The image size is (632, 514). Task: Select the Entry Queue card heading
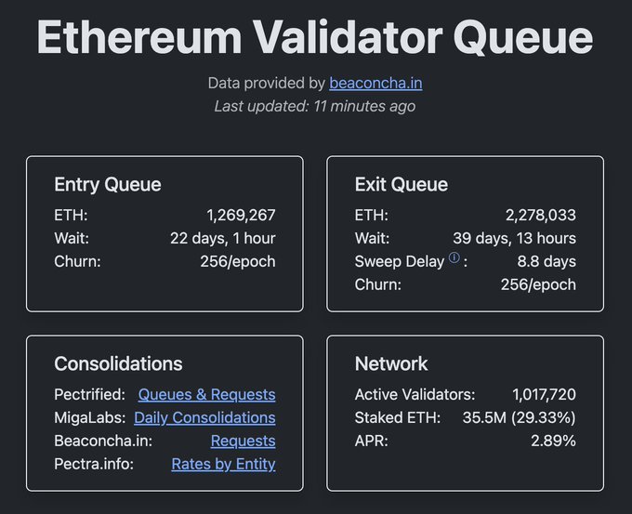coord(108,184)
